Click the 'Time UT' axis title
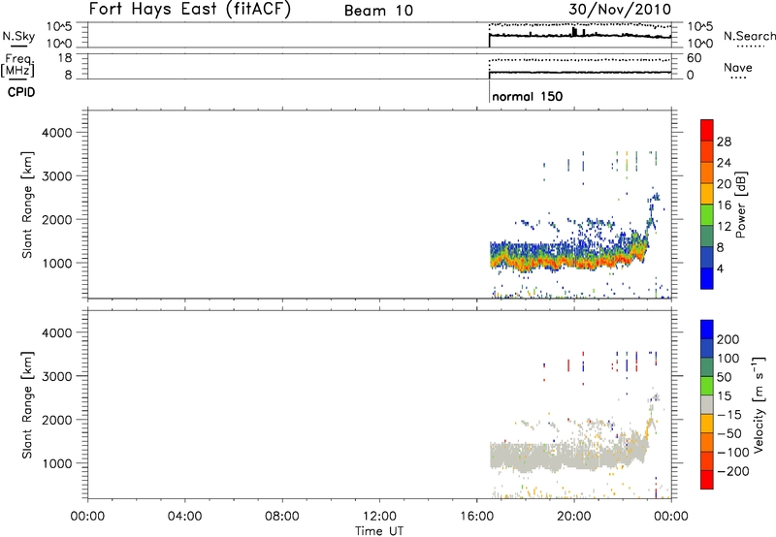 click(379, 531)
